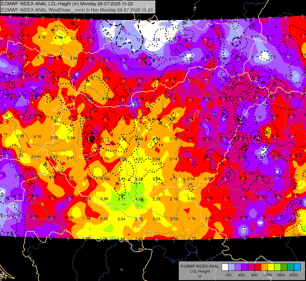Click the wind shear value 7.35

[4, 115]
